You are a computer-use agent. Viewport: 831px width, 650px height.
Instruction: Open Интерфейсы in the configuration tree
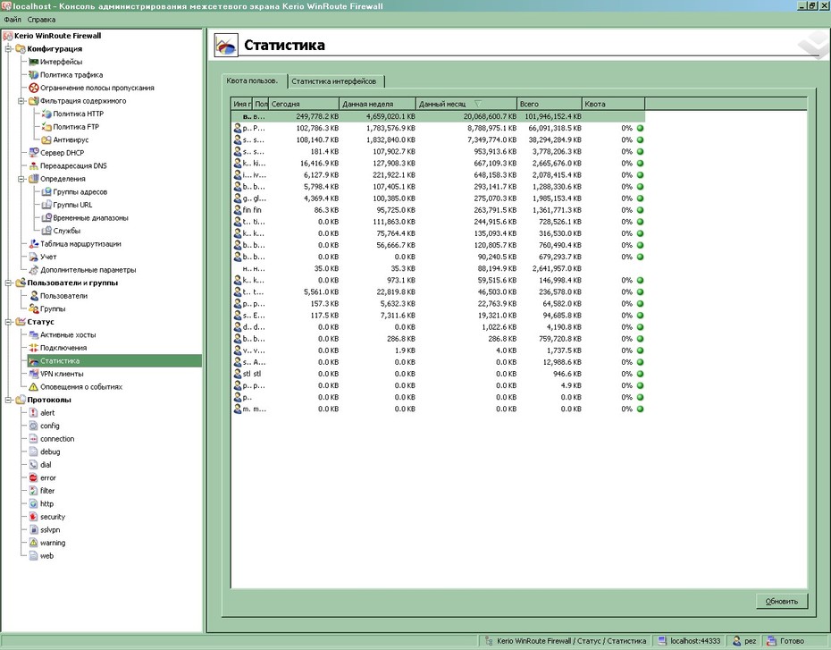61,62
